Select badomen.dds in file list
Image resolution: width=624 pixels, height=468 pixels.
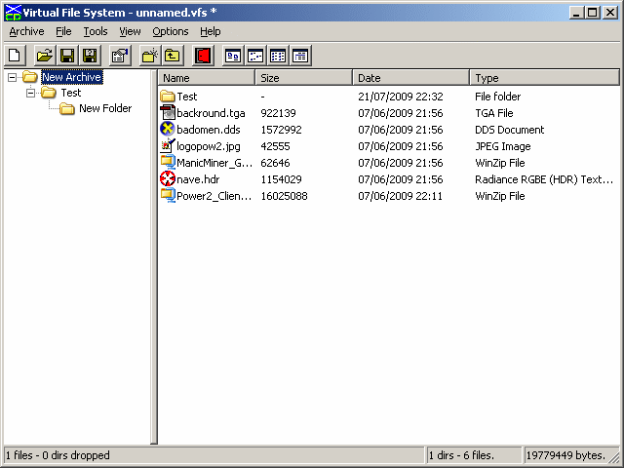(x=209, y=130)
